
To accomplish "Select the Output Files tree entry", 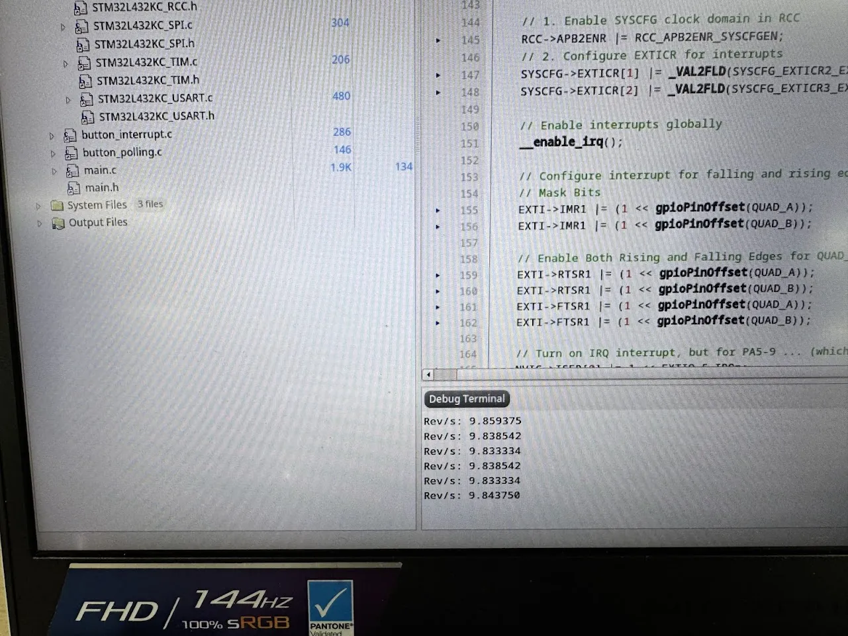I will click(98, 222).
